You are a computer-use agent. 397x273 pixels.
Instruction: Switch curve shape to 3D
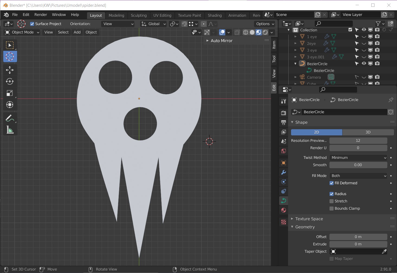[368, 132]
